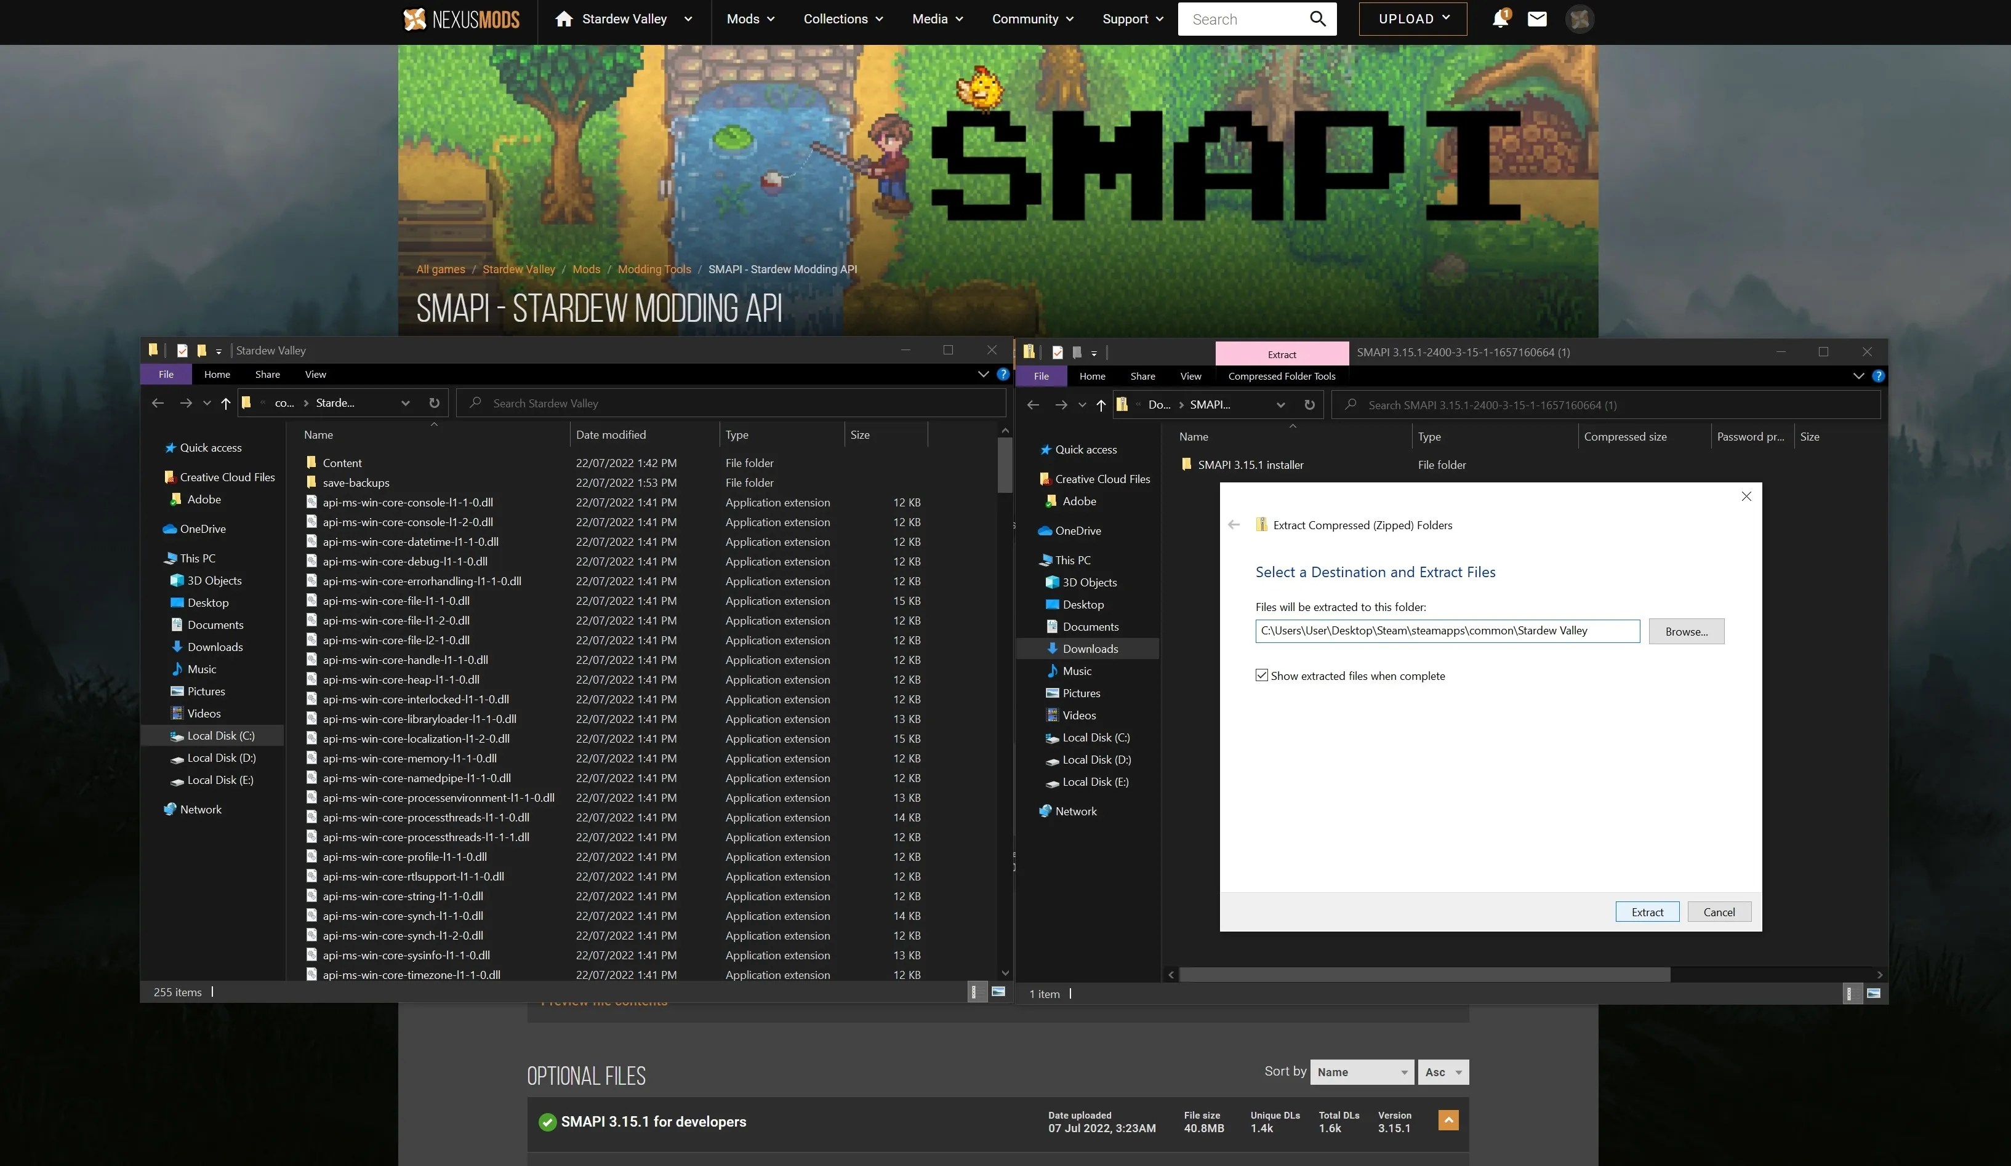The width and height of the screenshot is (2011, 1166).
Task: Open the Sort by Name dropdown
Action: click(1362, 1072)
